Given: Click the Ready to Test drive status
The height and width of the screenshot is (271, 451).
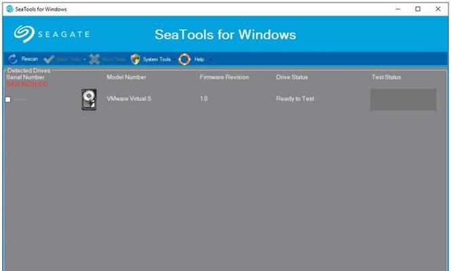Looking at the screenshot, I should (295, 98).
